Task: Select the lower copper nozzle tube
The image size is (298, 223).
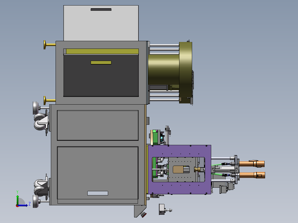Action: tap(252, 175)
